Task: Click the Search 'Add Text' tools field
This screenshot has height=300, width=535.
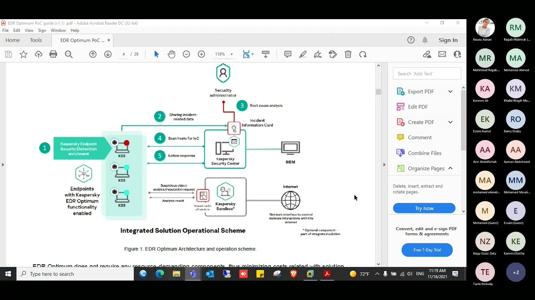Action: [427, 74]
